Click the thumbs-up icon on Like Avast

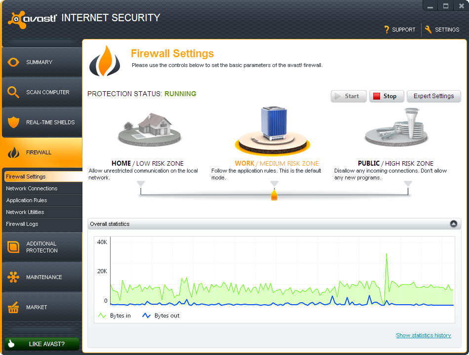pos(11,344)
